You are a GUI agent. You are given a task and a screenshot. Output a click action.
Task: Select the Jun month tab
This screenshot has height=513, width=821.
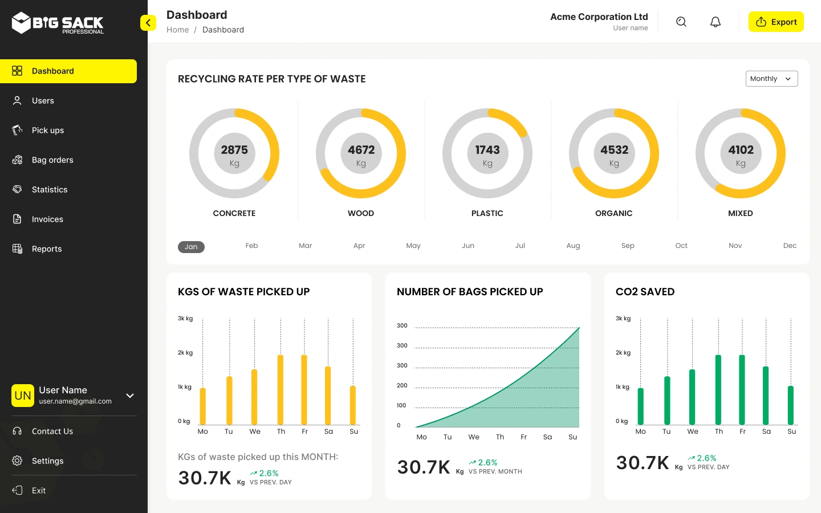click(468, 246)
